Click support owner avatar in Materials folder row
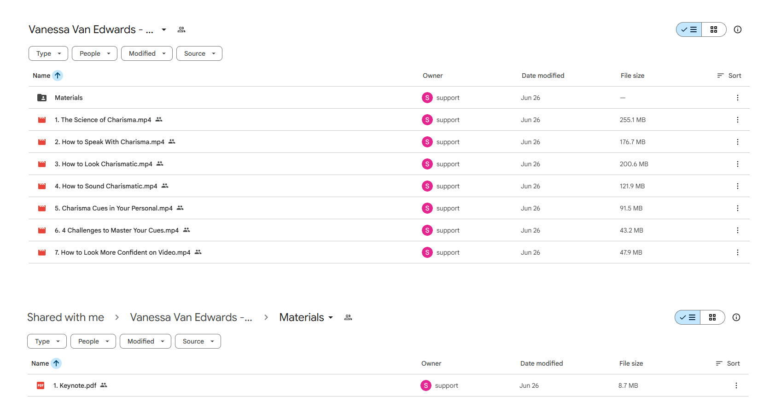 coord(427,98)
